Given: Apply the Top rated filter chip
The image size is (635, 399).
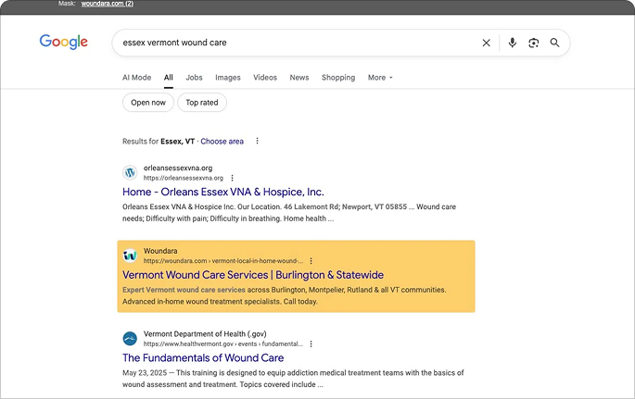Looking at the screenshot, I should [202, 103].
